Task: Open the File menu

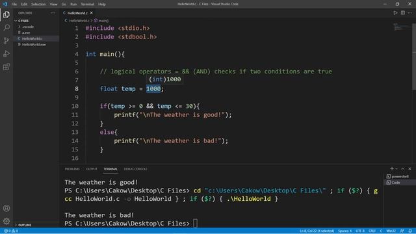Action: pyautogui.click(x=14, y=5)
